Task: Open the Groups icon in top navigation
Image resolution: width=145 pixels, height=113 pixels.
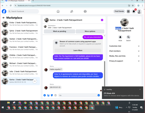Action: point(85,11)
